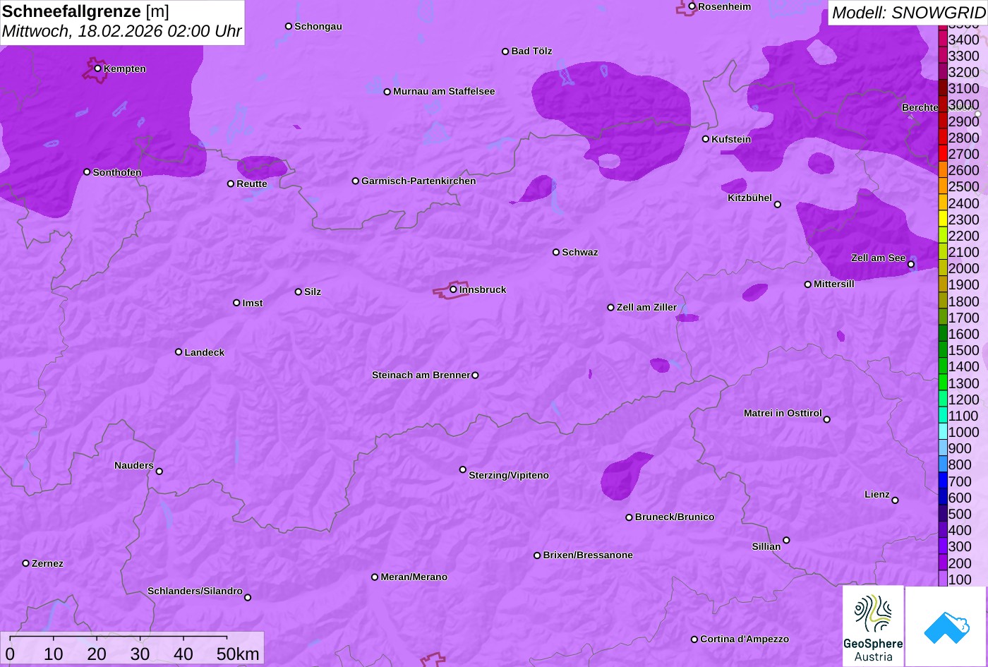Select the Reutte marker dot

[231, 184]
